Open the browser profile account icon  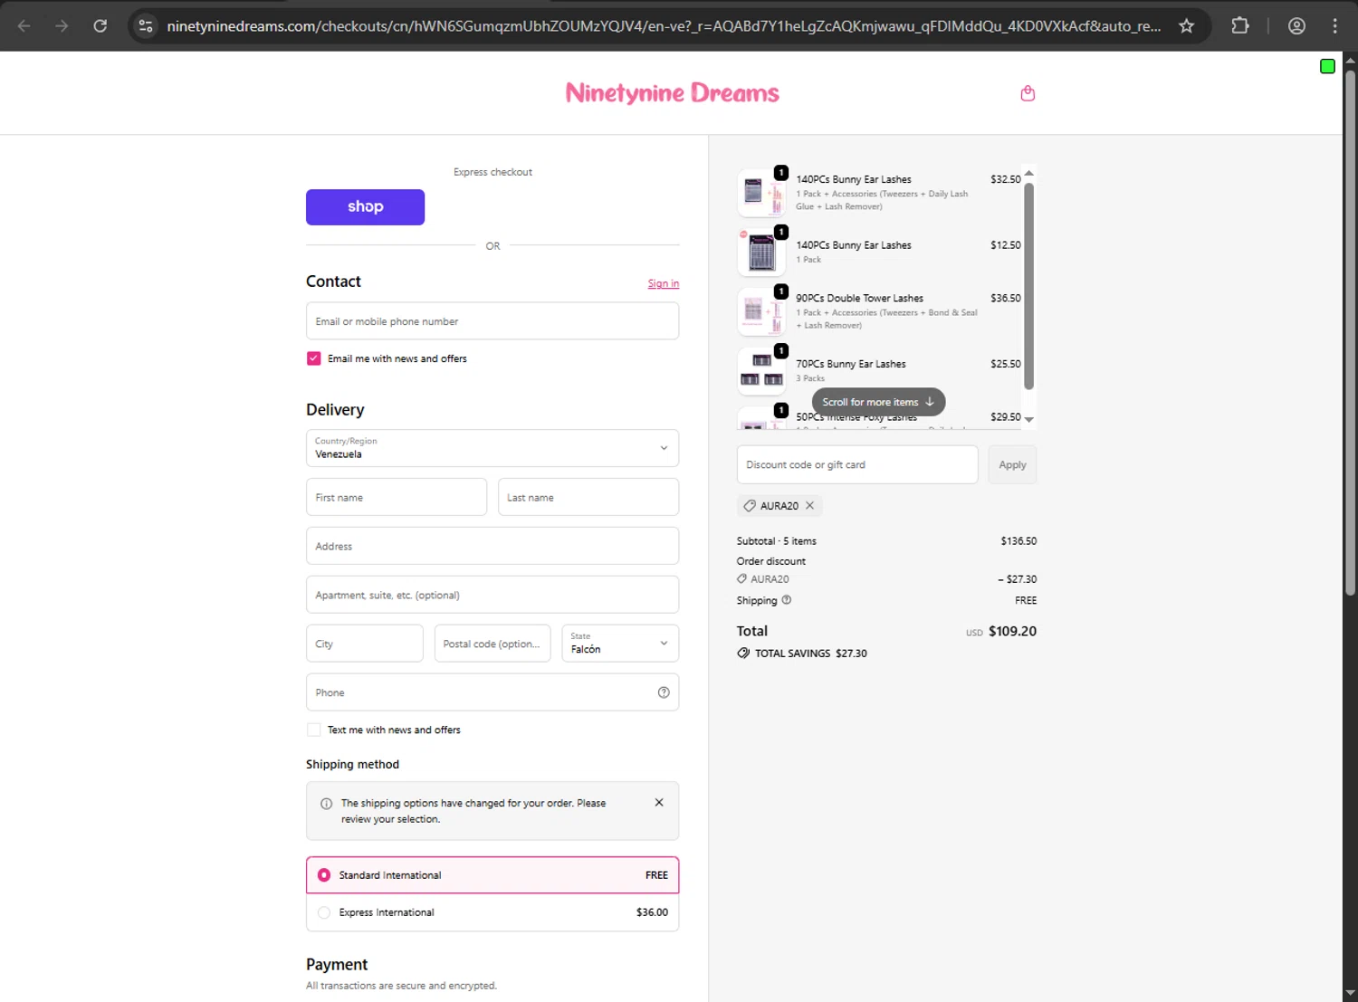point(1296,26)
